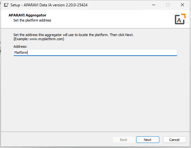The image size is (191, 148).
Task: Cancel the installation
Action: (175, 139)
